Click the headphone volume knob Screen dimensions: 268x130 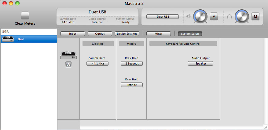pyautogui.click(x=242, y=16)
